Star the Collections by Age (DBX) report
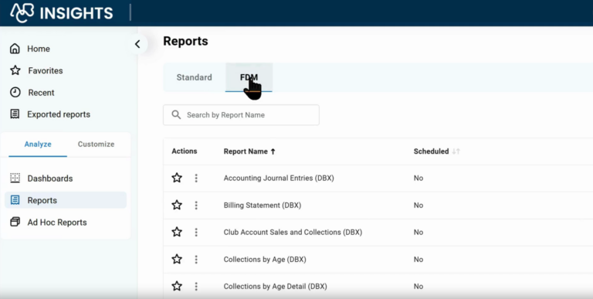Viewport: 593px width, 299px height. click(177, 260)
